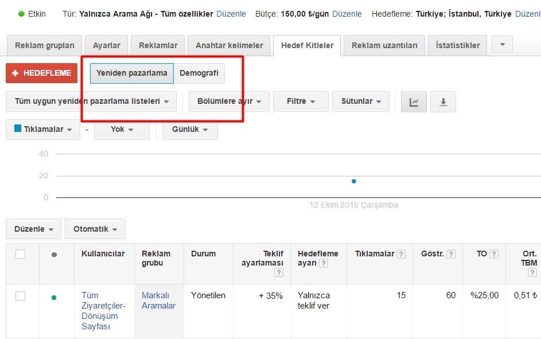The width and height of the screenshot is (541, 339).
Task: Click the chart toggle icon button
Action: click(x=414, y=102)
